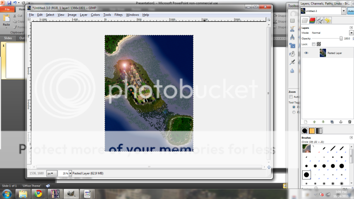354x199 pixels.
Task: Open the navigation cross icon in GIMP window
Action: (x=268, y=167)
